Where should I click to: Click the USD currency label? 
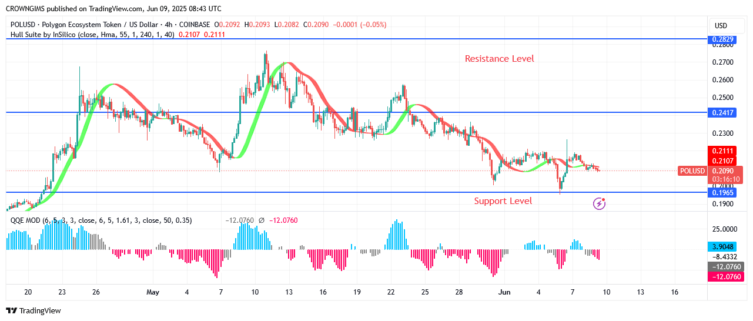click(x=721, y=25)
